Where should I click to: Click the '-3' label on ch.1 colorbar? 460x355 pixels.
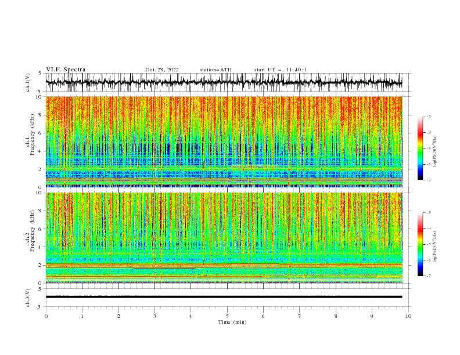pyautogui.click(x=428, y=117)
